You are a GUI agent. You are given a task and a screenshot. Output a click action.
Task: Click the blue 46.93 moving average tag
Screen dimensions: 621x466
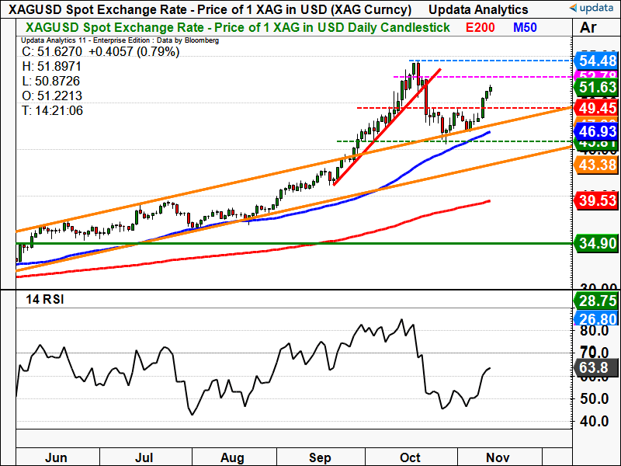[x=595, y=134]
